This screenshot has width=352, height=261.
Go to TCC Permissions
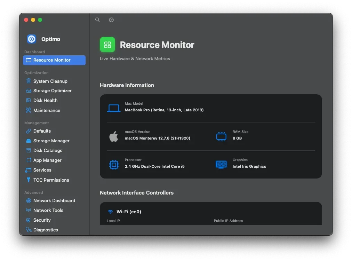[x=54, y=180]
